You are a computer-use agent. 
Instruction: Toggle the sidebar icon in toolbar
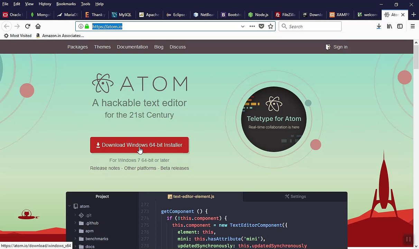tap(400, 26)
